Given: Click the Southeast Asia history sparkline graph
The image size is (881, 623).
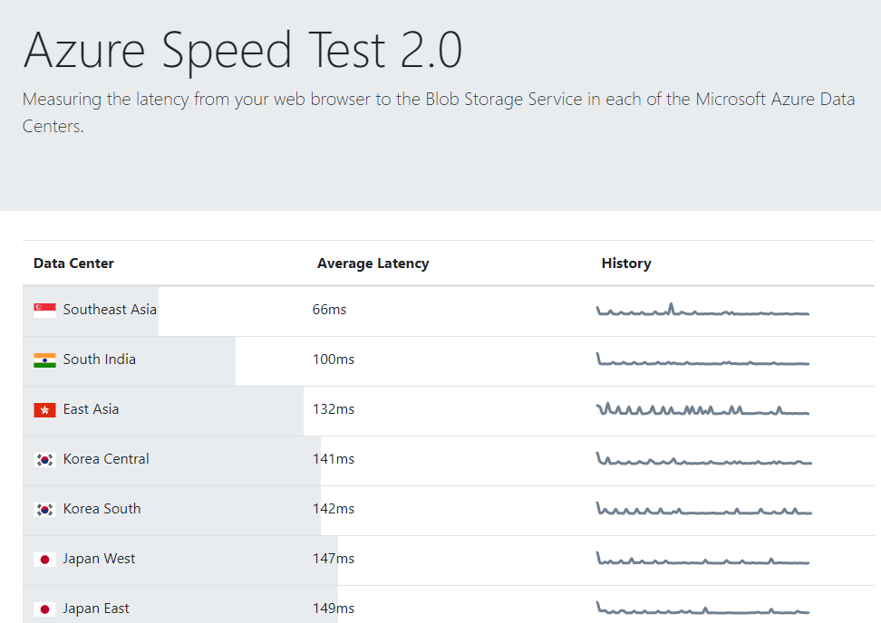Looking at the screenshot, I should point(702,309).
